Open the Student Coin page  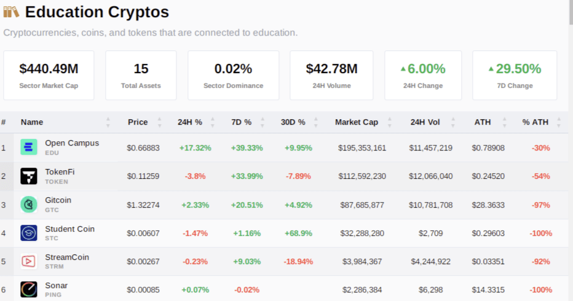70,229
